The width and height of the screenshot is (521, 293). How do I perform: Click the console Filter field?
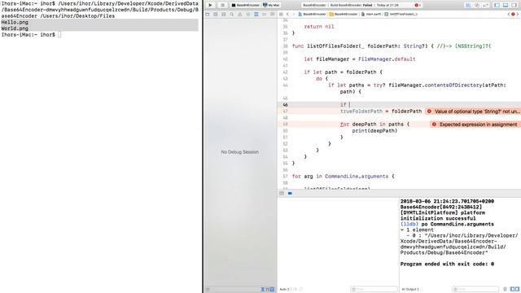pos(475,290)
